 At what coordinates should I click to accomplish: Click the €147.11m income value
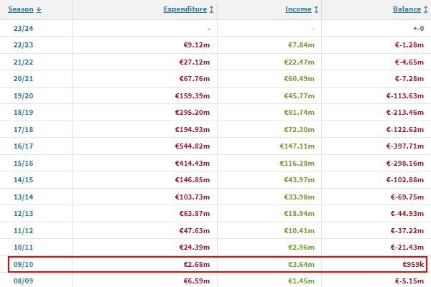297,146
